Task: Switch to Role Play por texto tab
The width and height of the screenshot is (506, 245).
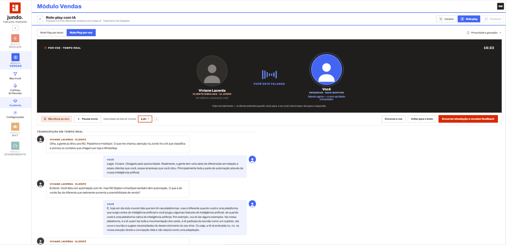Action: point(52,33)
